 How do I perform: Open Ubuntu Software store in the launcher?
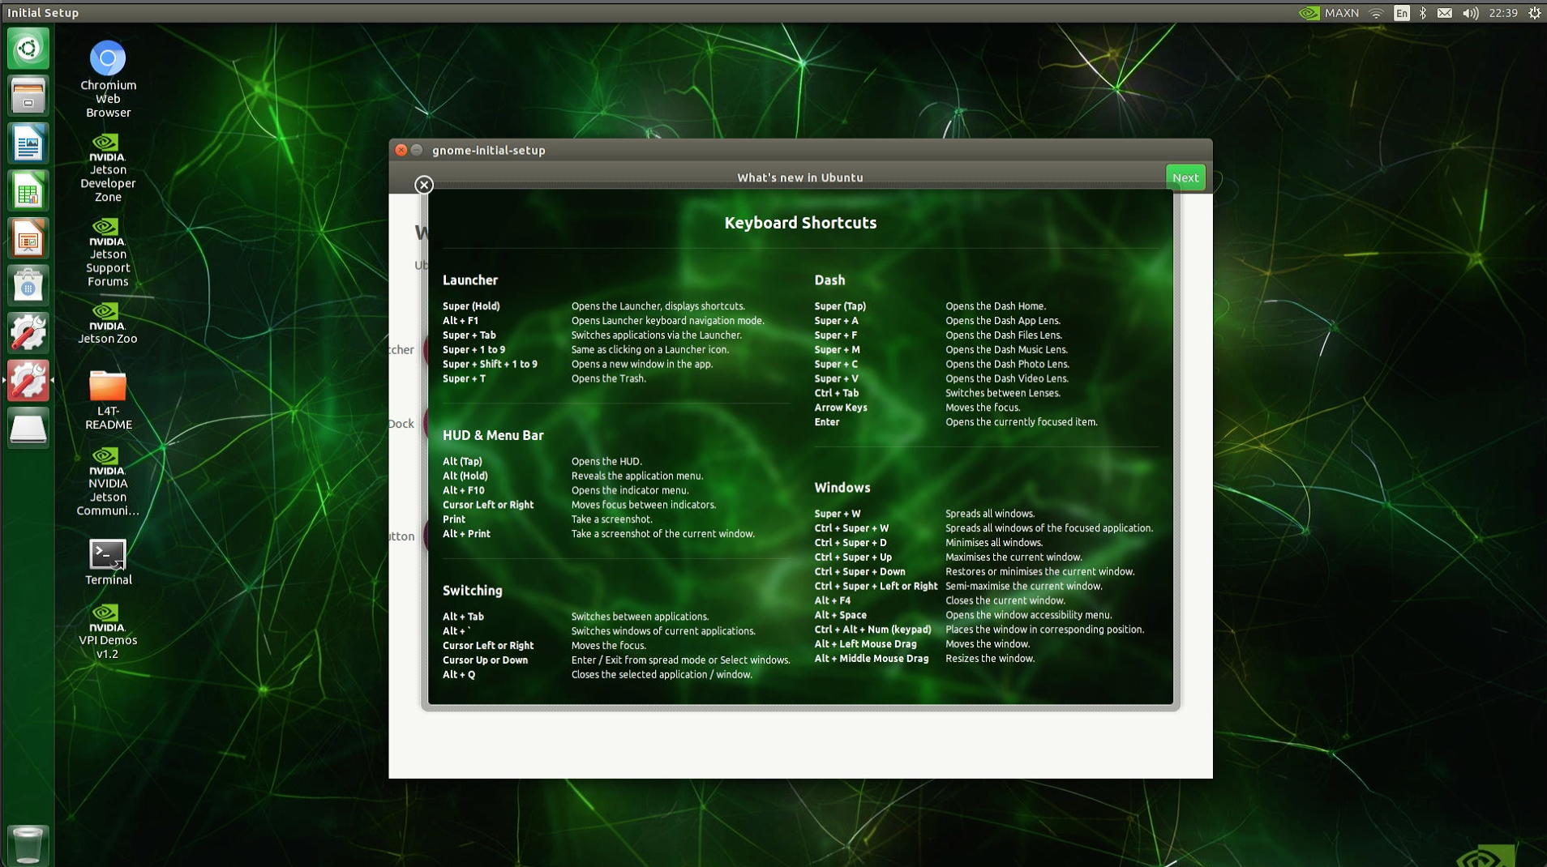[28, 286]
